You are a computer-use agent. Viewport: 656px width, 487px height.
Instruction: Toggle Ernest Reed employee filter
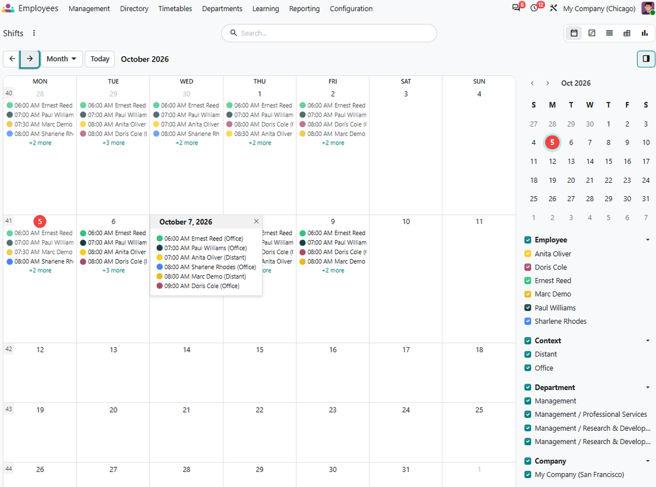[528, 280]
